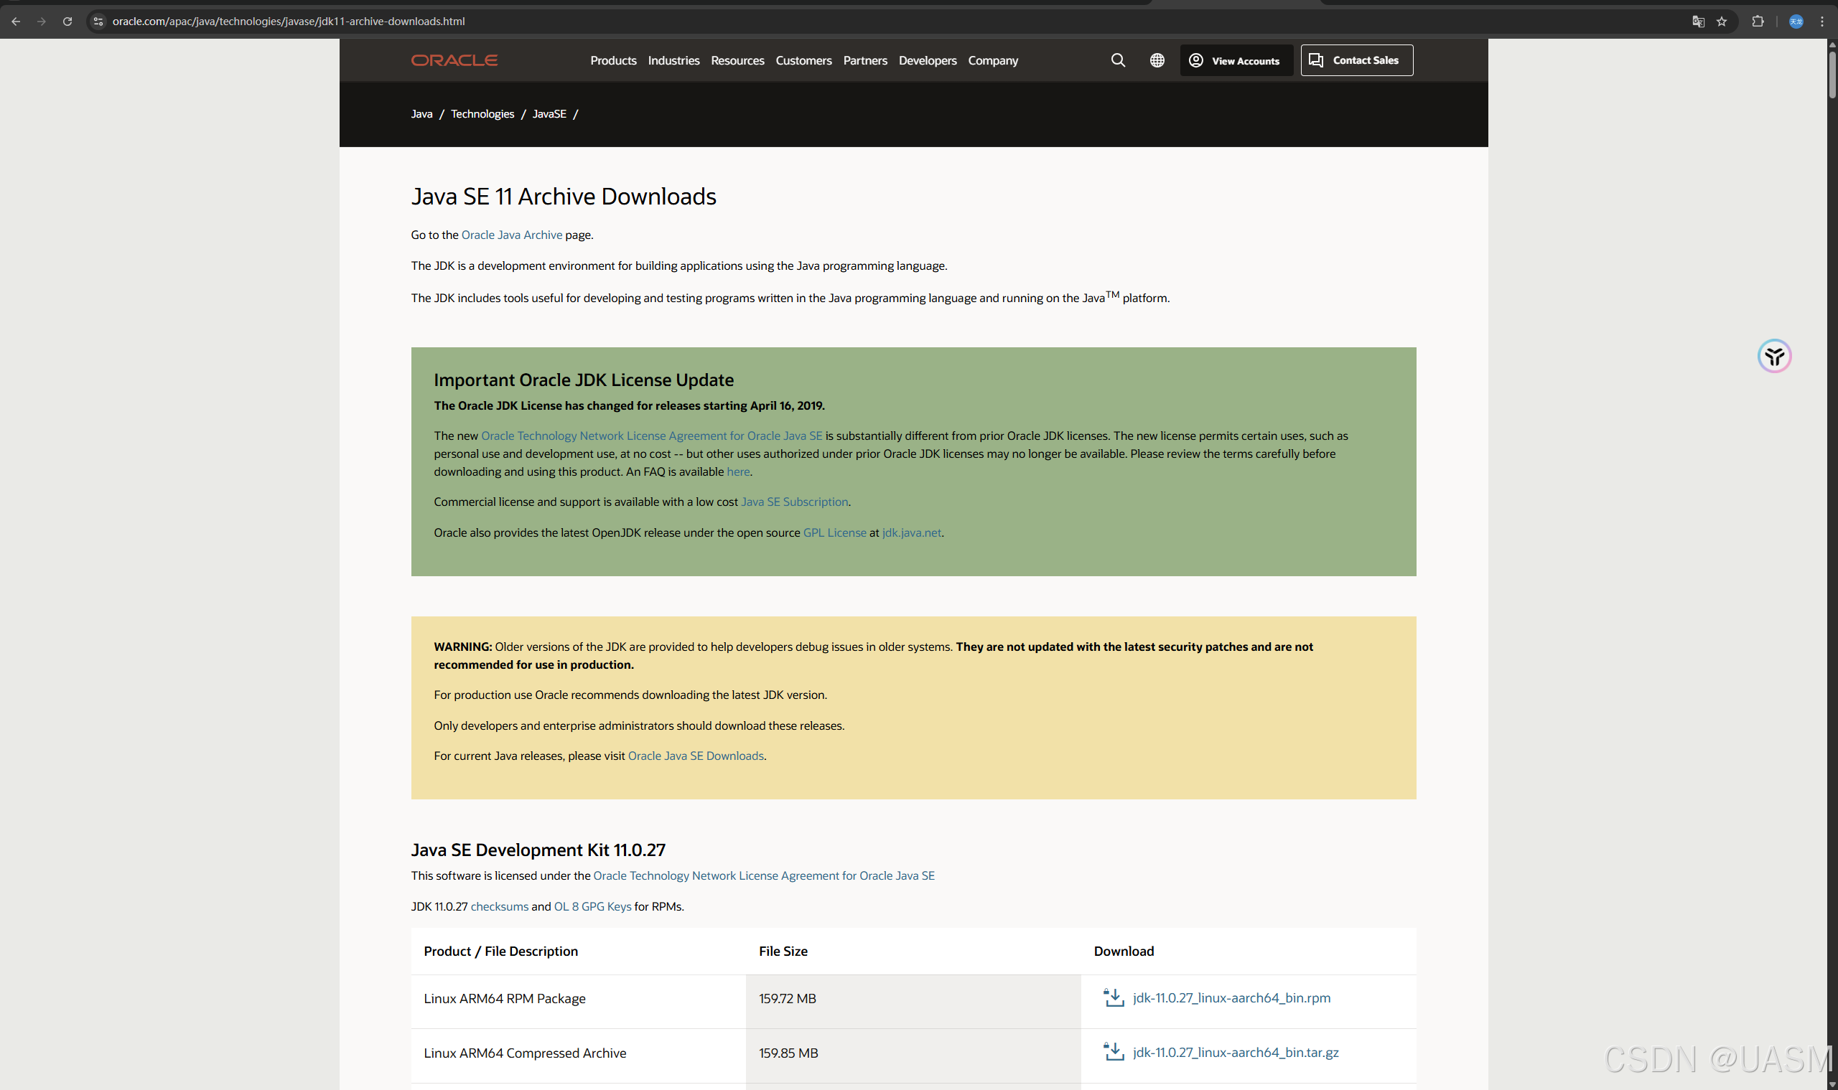
Task: Open the Resources menu
Action: [x=737, y=60]
